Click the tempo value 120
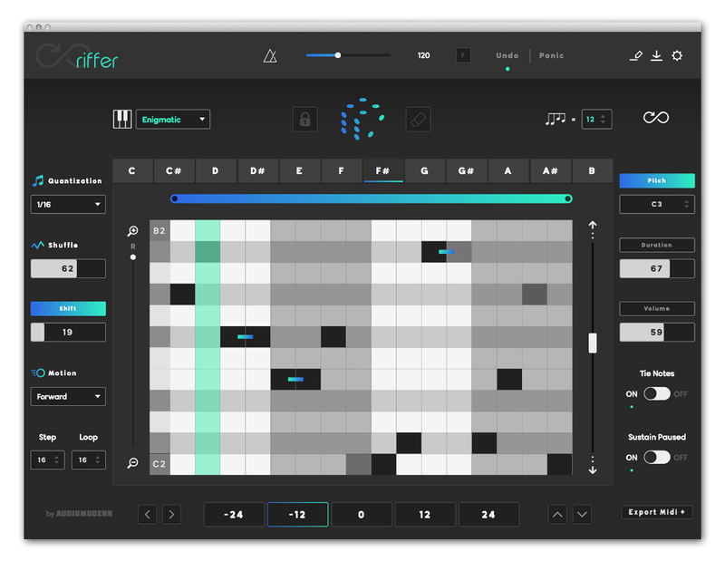The width and height of the screenshot is (725, 561). coord(423,55)
